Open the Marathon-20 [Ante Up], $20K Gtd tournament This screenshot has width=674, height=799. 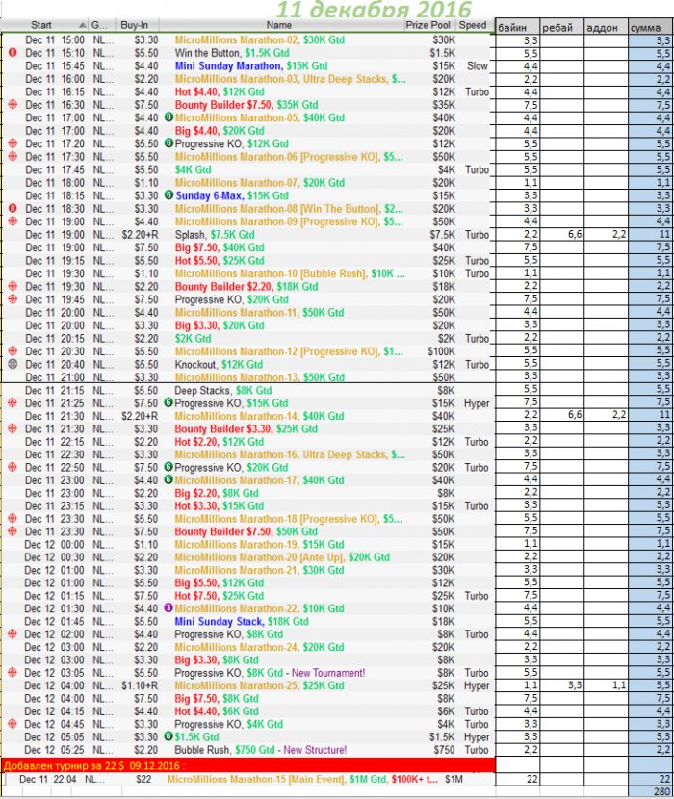pos(282,557)
